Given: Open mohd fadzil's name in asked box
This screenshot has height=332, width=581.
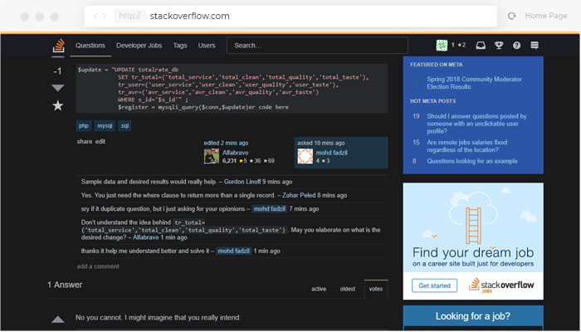Looking at the screenshot, I should pos(332,153).
